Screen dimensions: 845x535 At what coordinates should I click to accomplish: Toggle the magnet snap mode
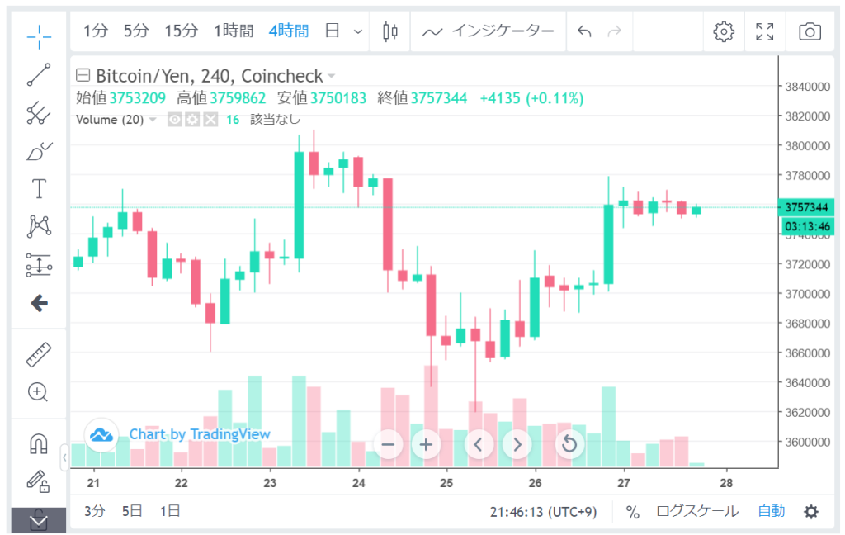39,443
